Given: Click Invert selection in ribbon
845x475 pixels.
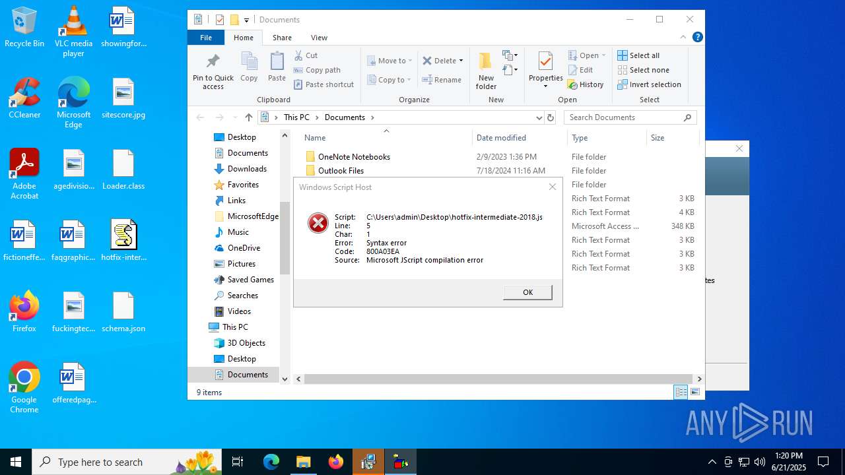Looking at the screenshot, I should 649,84.
